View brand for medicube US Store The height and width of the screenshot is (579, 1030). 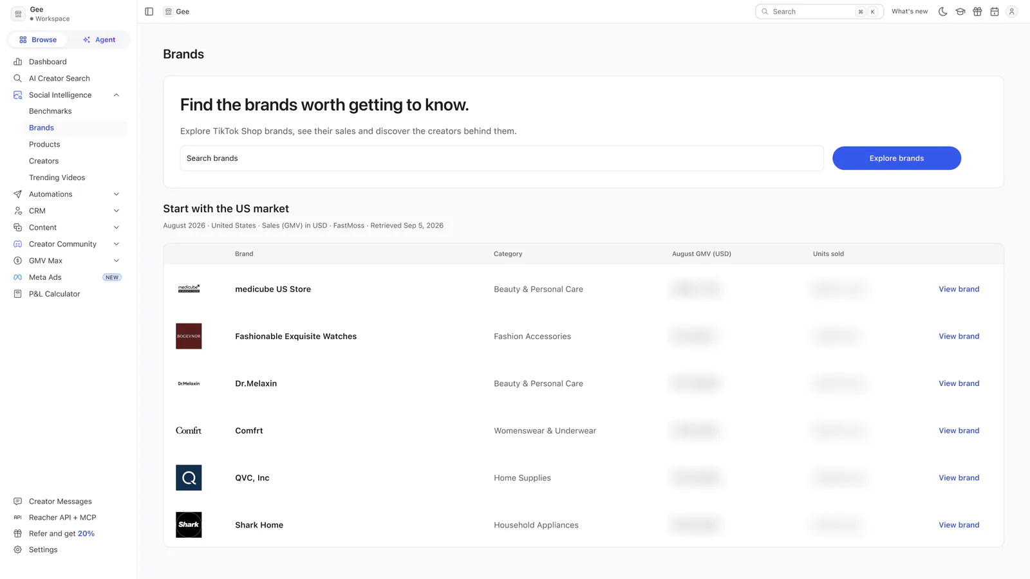[x=959, y=289]
